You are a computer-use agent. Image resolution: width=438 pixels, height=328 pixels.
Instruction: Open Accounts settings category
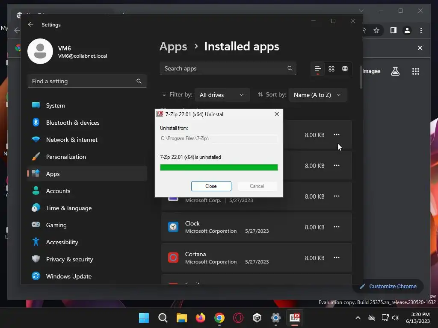(x=87, y=191)
